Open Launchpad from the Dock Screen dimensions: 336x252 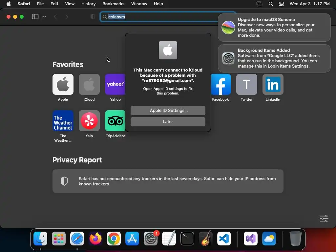tap(59, 239)
